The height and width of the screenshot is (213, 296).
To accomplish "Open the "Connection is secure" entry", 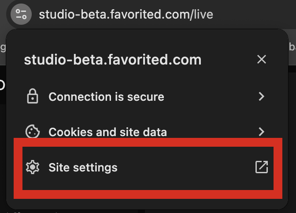I will 106,96.
